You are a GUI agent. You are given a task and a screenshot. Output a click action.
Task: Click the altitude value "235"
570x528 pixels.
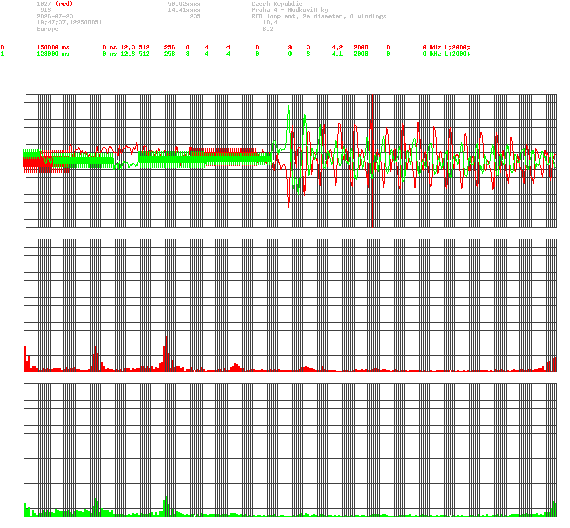(195, 16)
